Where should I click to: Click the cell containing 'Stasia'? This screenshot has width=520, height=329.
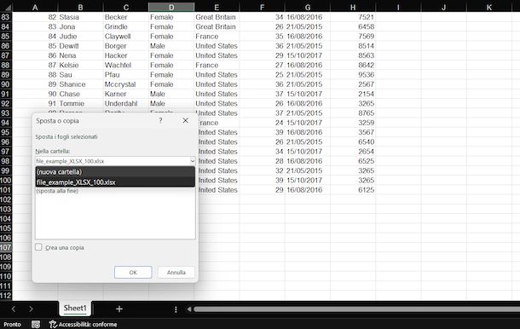tap(81, 17)
